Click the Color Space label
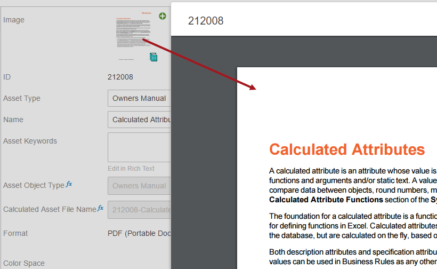Image resolution: width=437 pixels, height=269 pixels. pyautogui.click(x=23, y=263)
